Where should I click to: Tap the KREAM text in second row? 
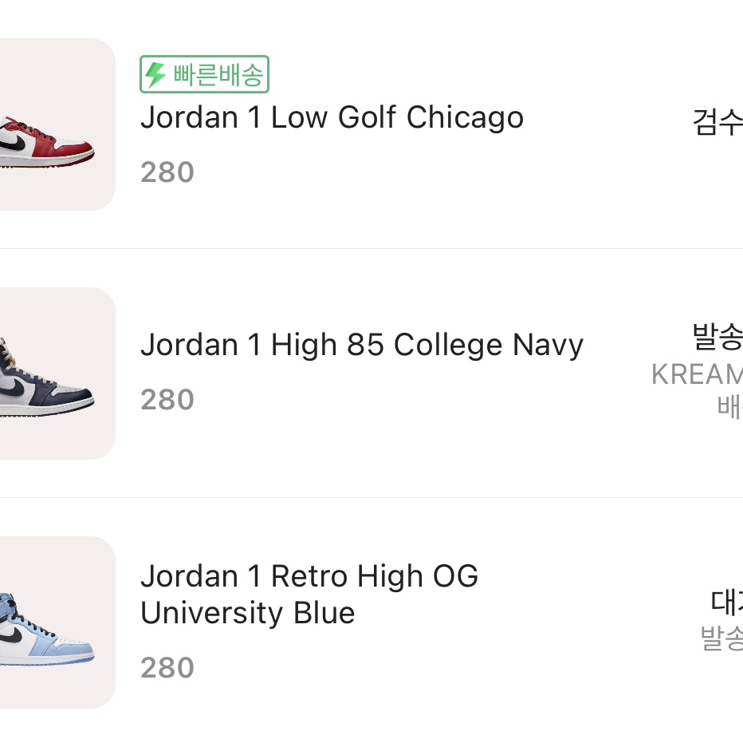(697, 374)
